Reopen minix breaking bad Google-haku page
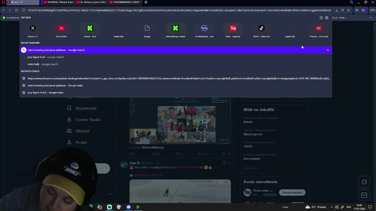 click(x=176, y=86)
